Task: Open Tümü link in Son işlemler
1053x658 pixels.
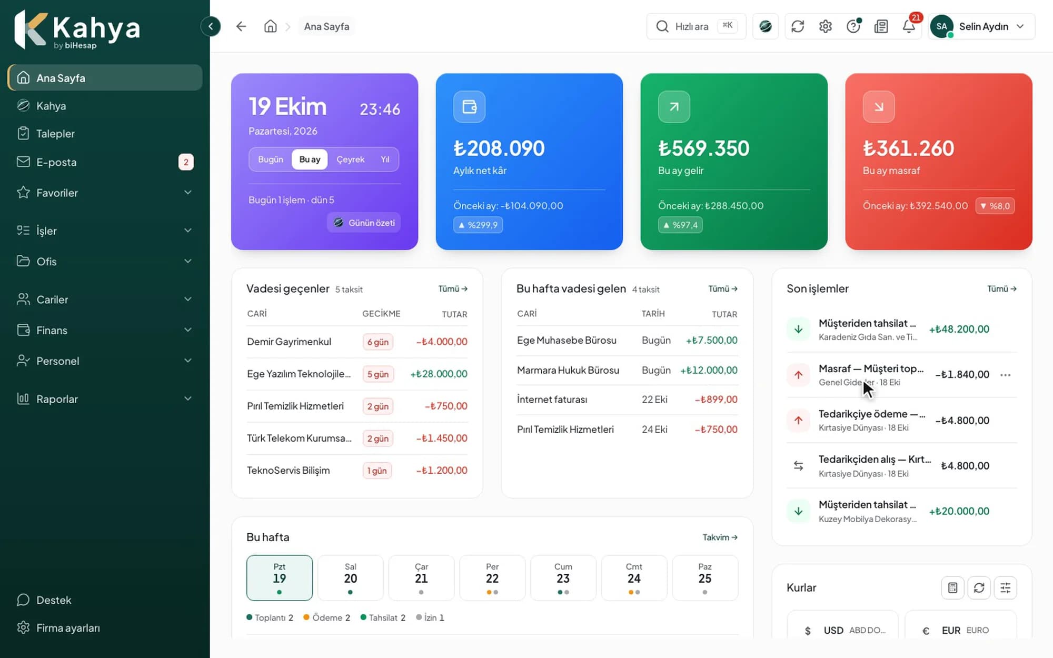Action: pyautogui.click(x=1001, y=288)
